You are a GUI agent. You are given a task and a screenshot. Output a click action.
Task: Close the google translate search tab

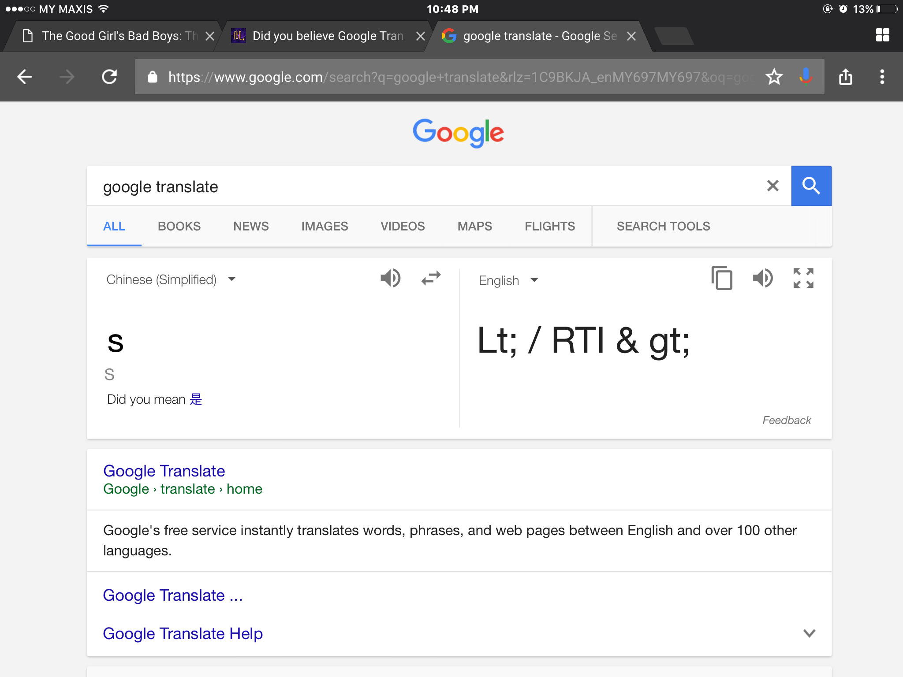click(x=631, y=36)
